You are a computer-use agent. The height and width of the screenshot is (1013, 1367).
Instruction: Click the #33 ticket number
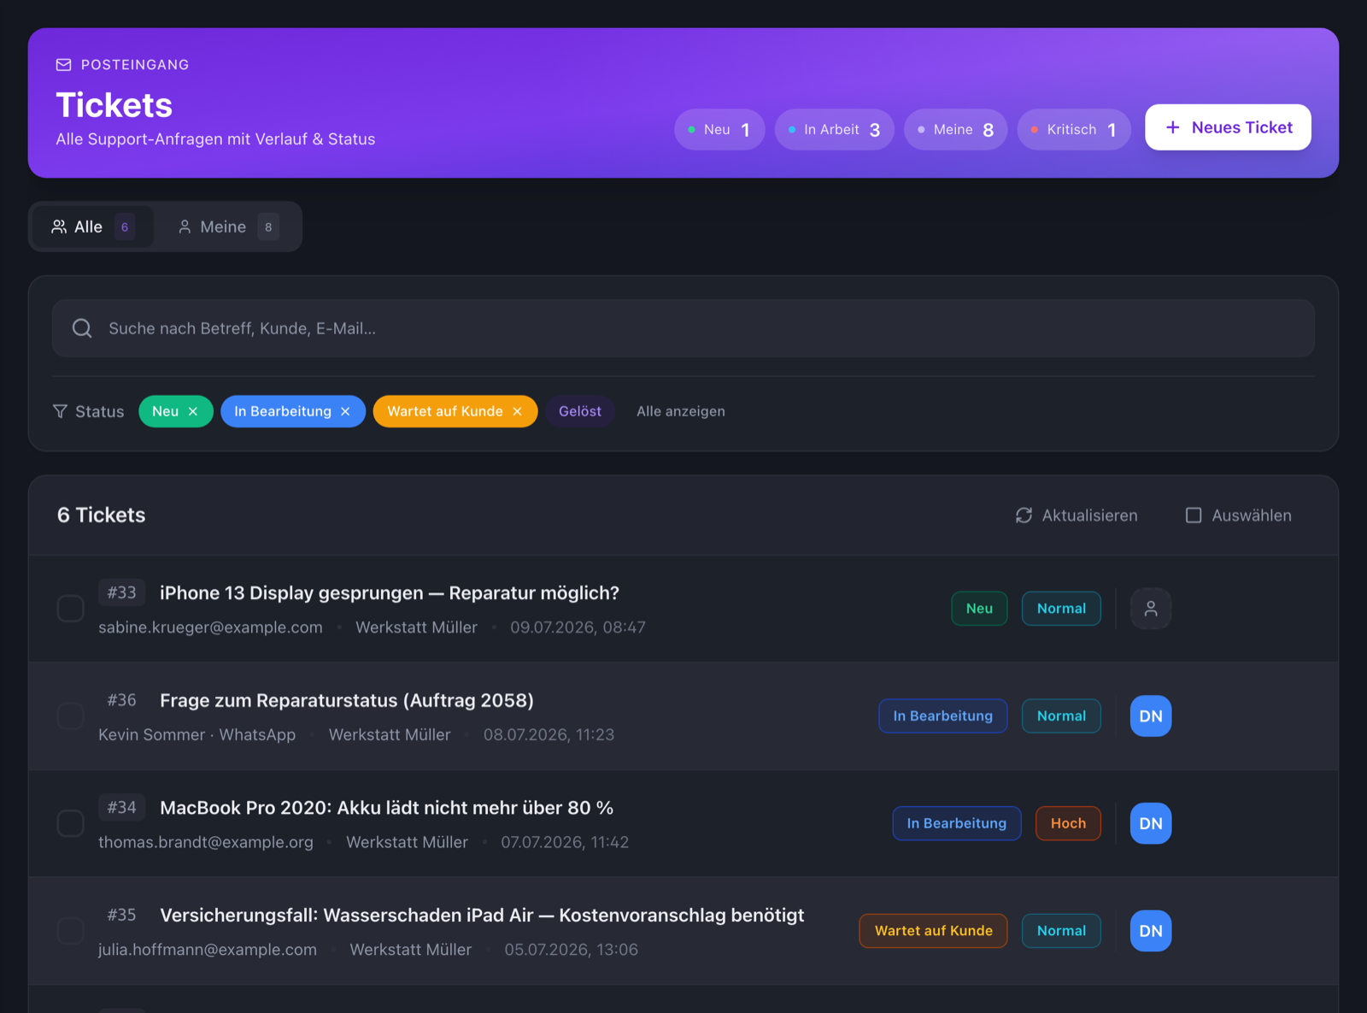122,592
